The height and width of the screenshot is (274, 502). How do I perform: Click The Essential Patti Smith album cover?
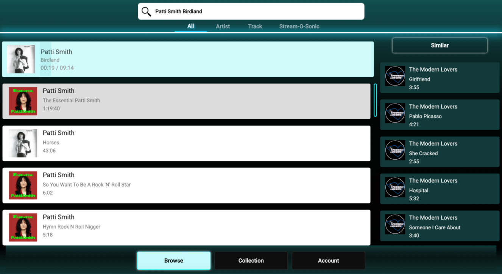[x=23, y=101]
